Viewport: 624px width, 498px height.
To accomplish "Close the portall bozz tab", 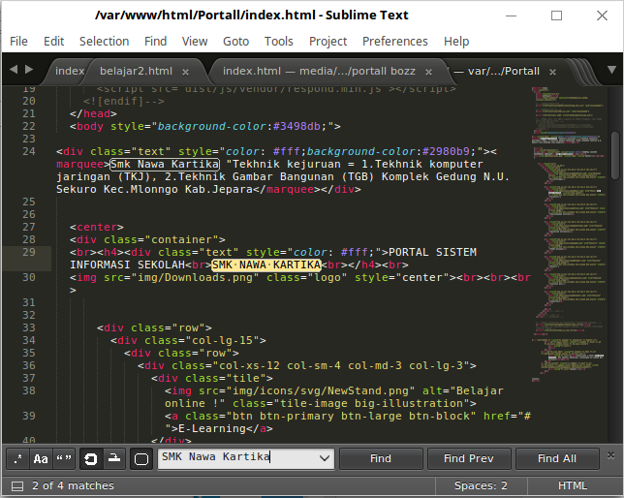I will [428, 72].
